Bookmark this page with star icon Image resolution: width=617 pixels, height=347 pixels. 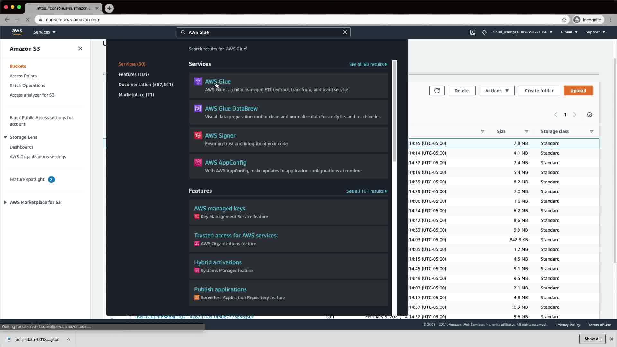(x=564, y=20)
